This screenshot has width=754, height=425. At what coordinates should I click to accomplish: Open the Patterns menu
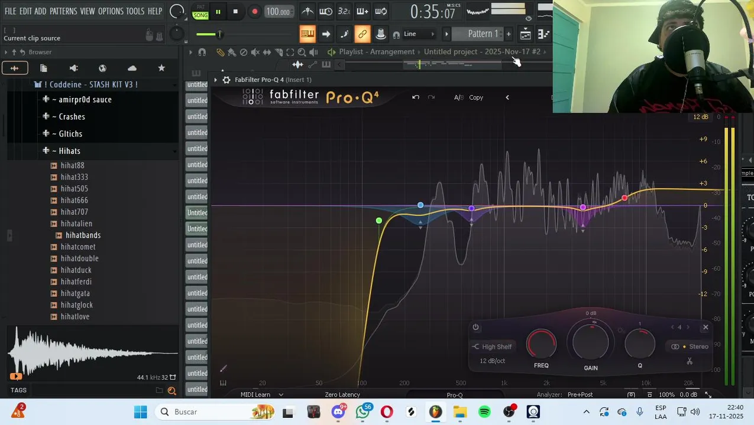[x=63, y=11]
